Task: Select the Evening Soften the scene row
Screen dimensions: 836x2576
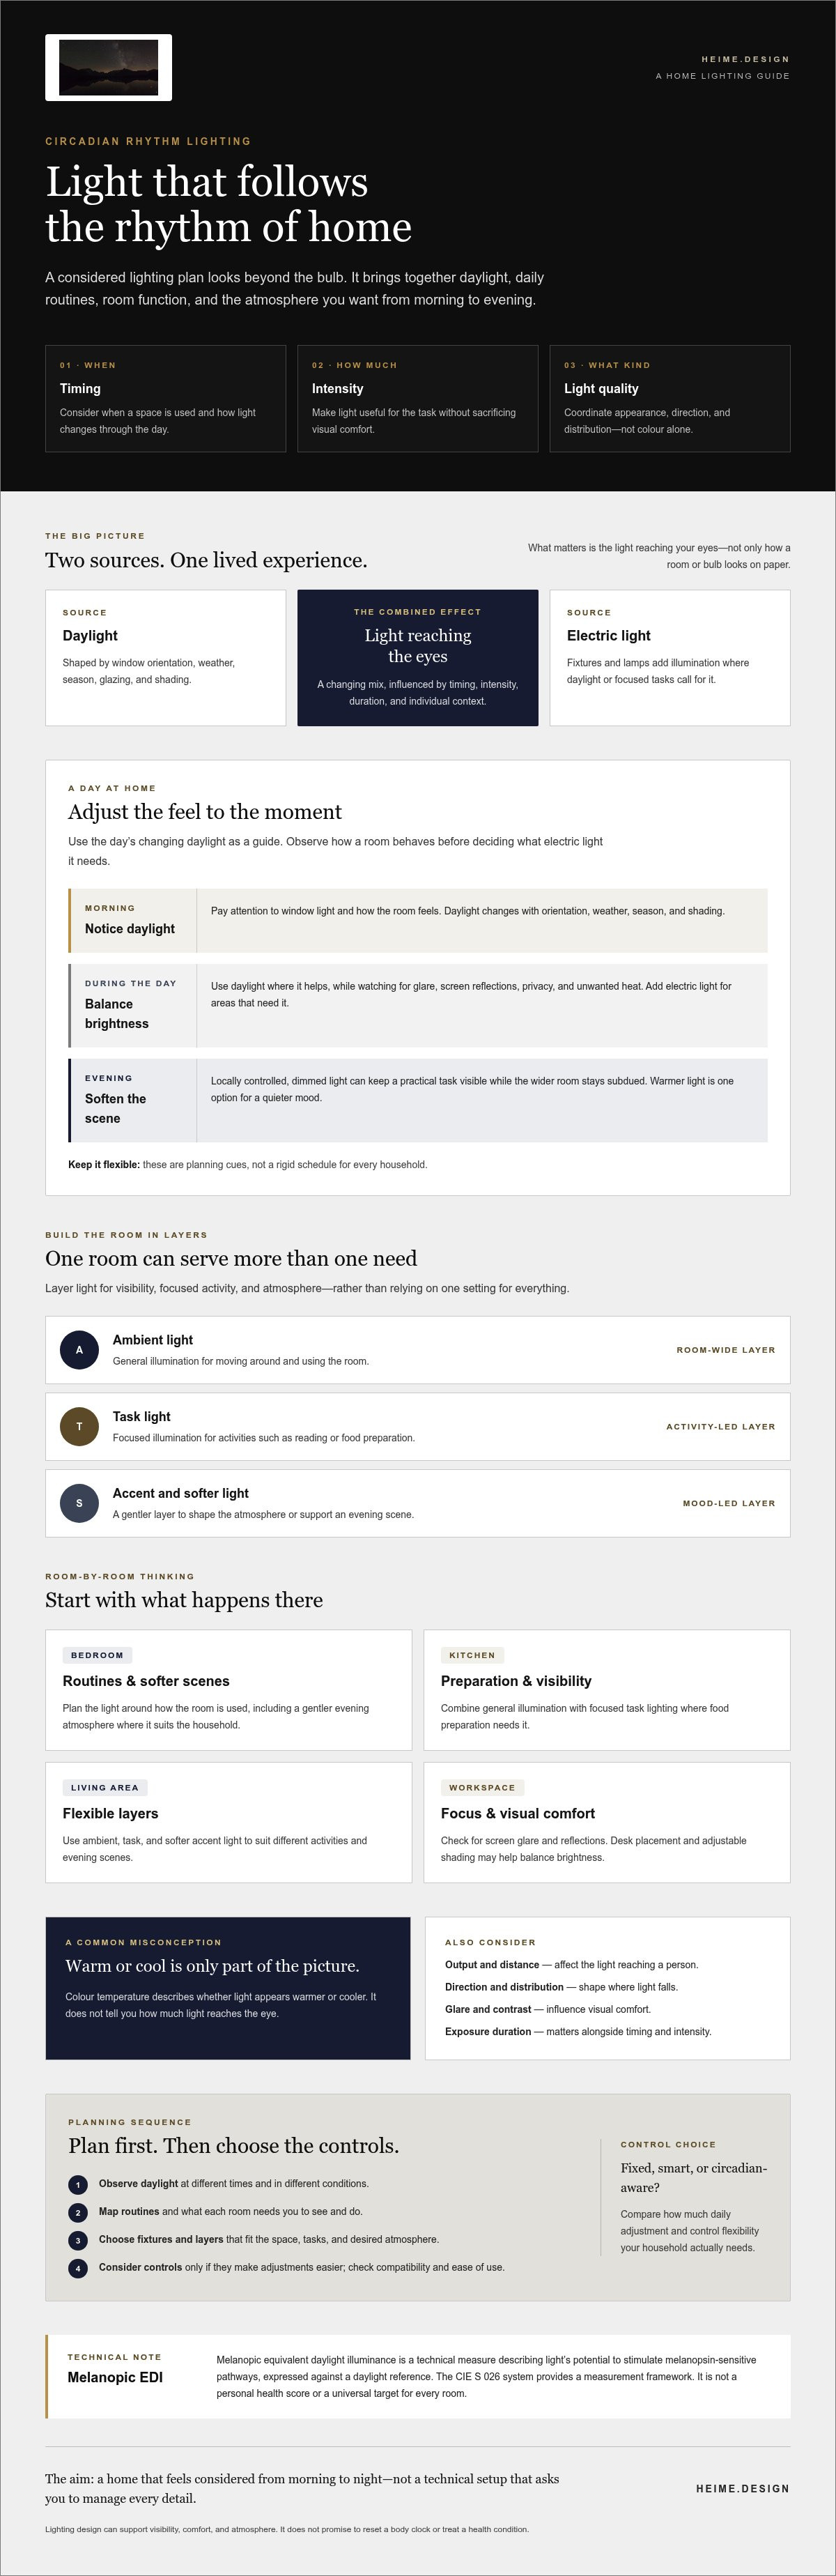Action: click(x=418, y=1100)
